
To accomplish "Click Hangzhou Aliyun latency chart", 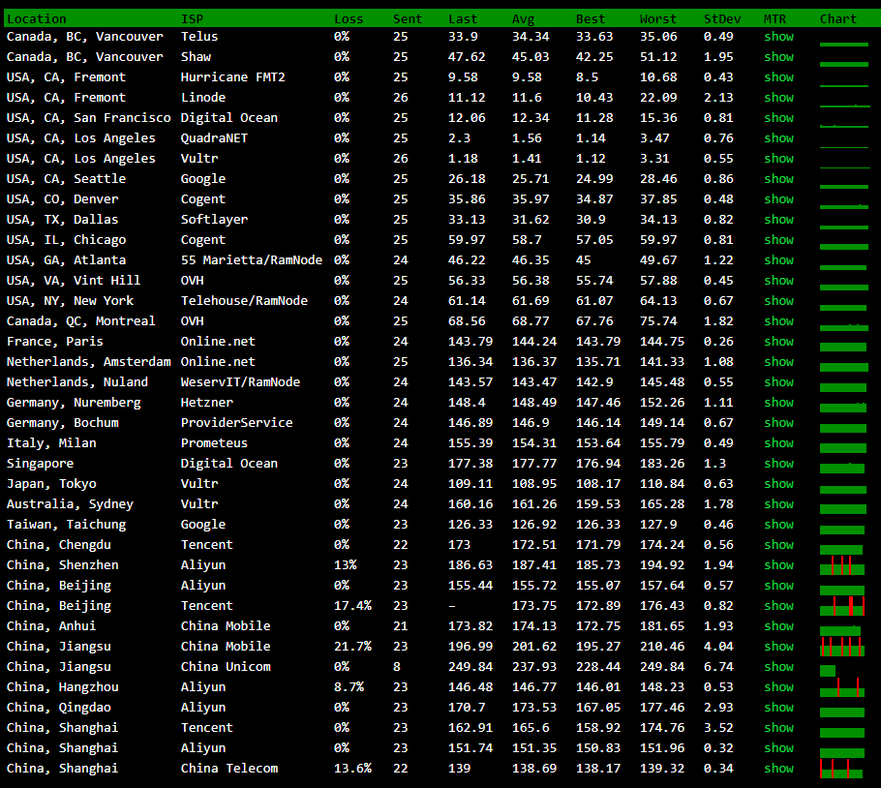I will coord(842,687).
